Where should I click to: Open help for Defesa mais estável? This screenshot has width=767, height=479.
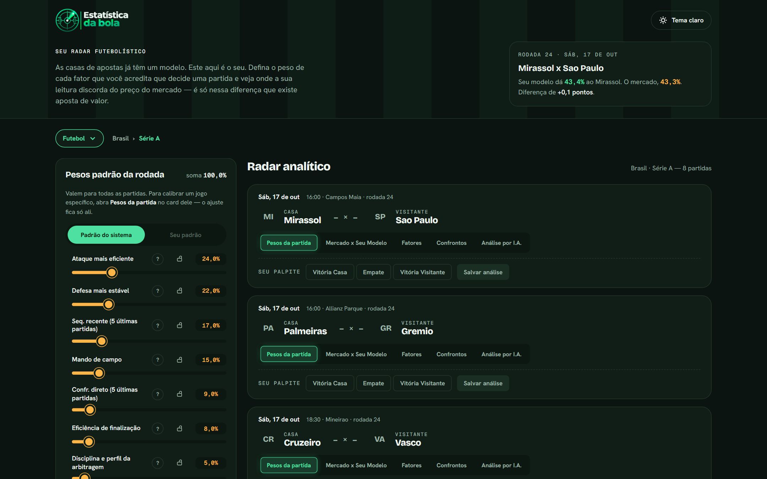pos(158,291)
